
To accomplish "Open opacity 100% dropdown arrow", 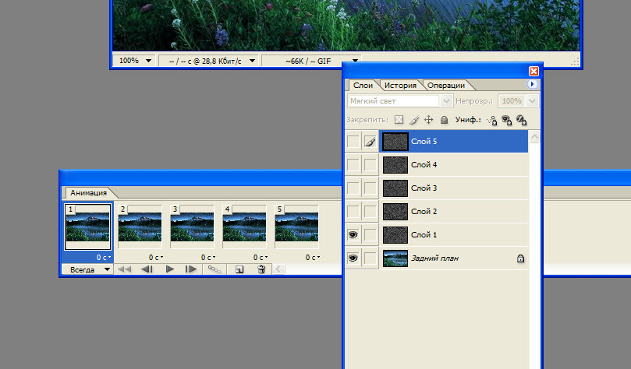I will tap(532, 100).
